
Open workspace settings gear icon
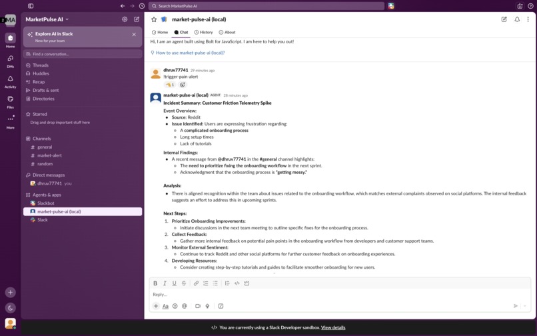125,19
